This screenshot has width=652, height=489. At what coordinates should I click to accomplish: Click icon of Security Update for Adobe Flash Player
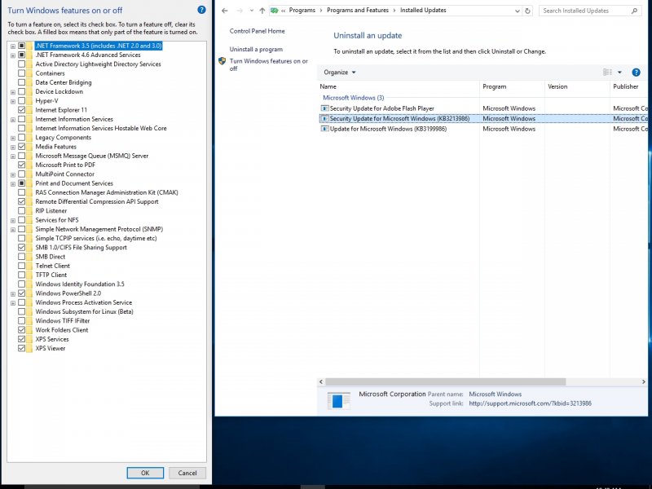324,108
